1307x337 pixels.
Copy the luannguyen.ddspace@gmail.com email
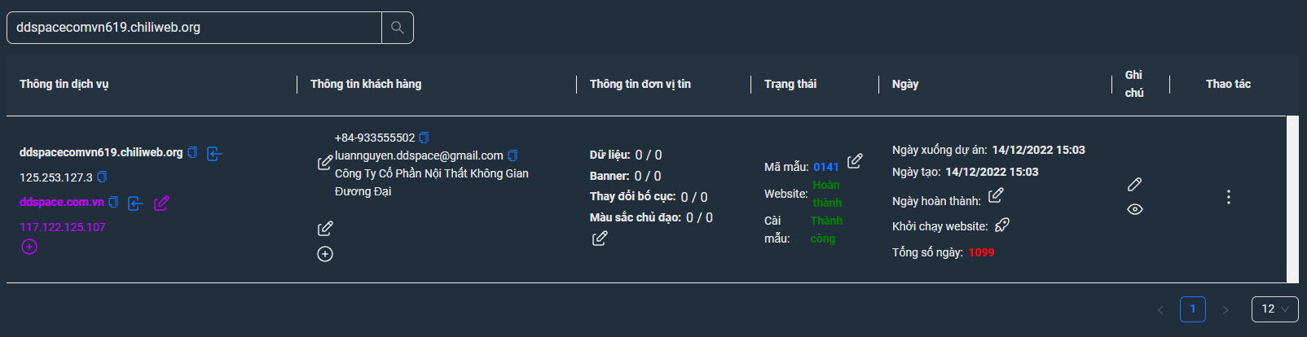(x=513, y=155)
